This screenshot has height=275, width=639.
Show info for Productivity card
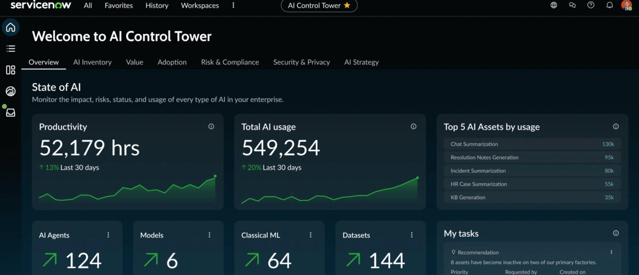pyautogui.click(x=211, y=126)
